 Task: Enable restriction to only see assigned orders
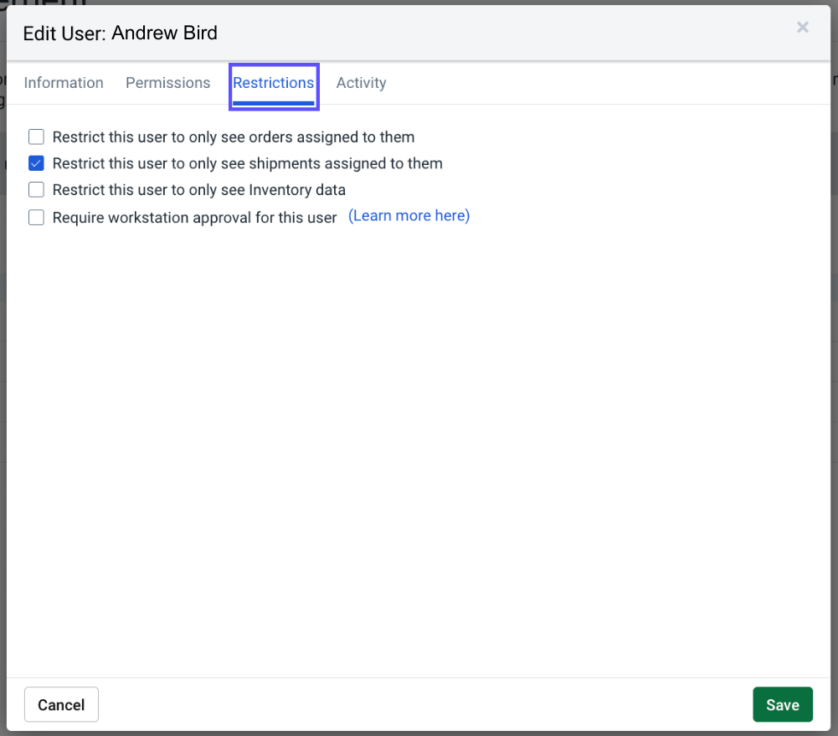[x=36, y=136]
